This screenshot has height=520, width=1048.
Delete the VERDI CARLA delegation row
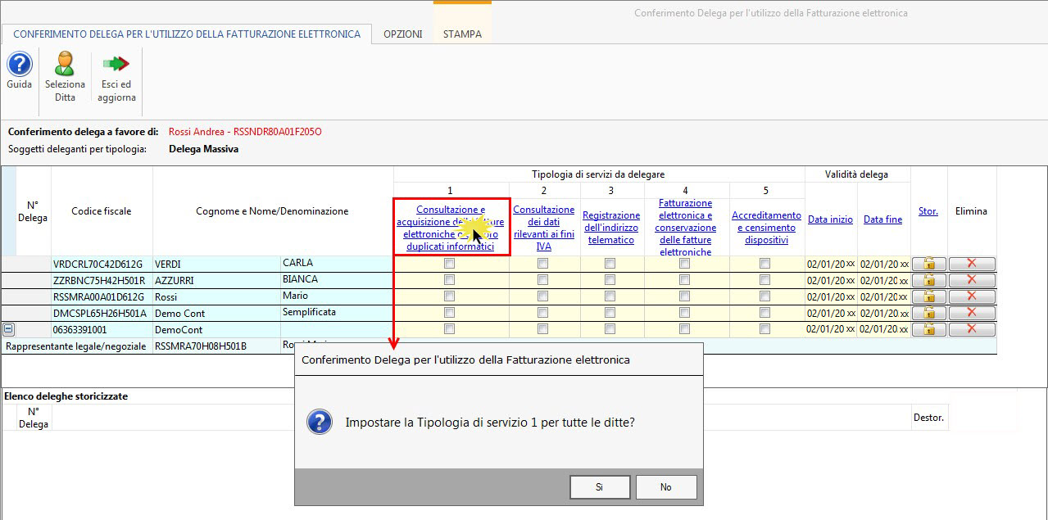(x=972, y=264)
